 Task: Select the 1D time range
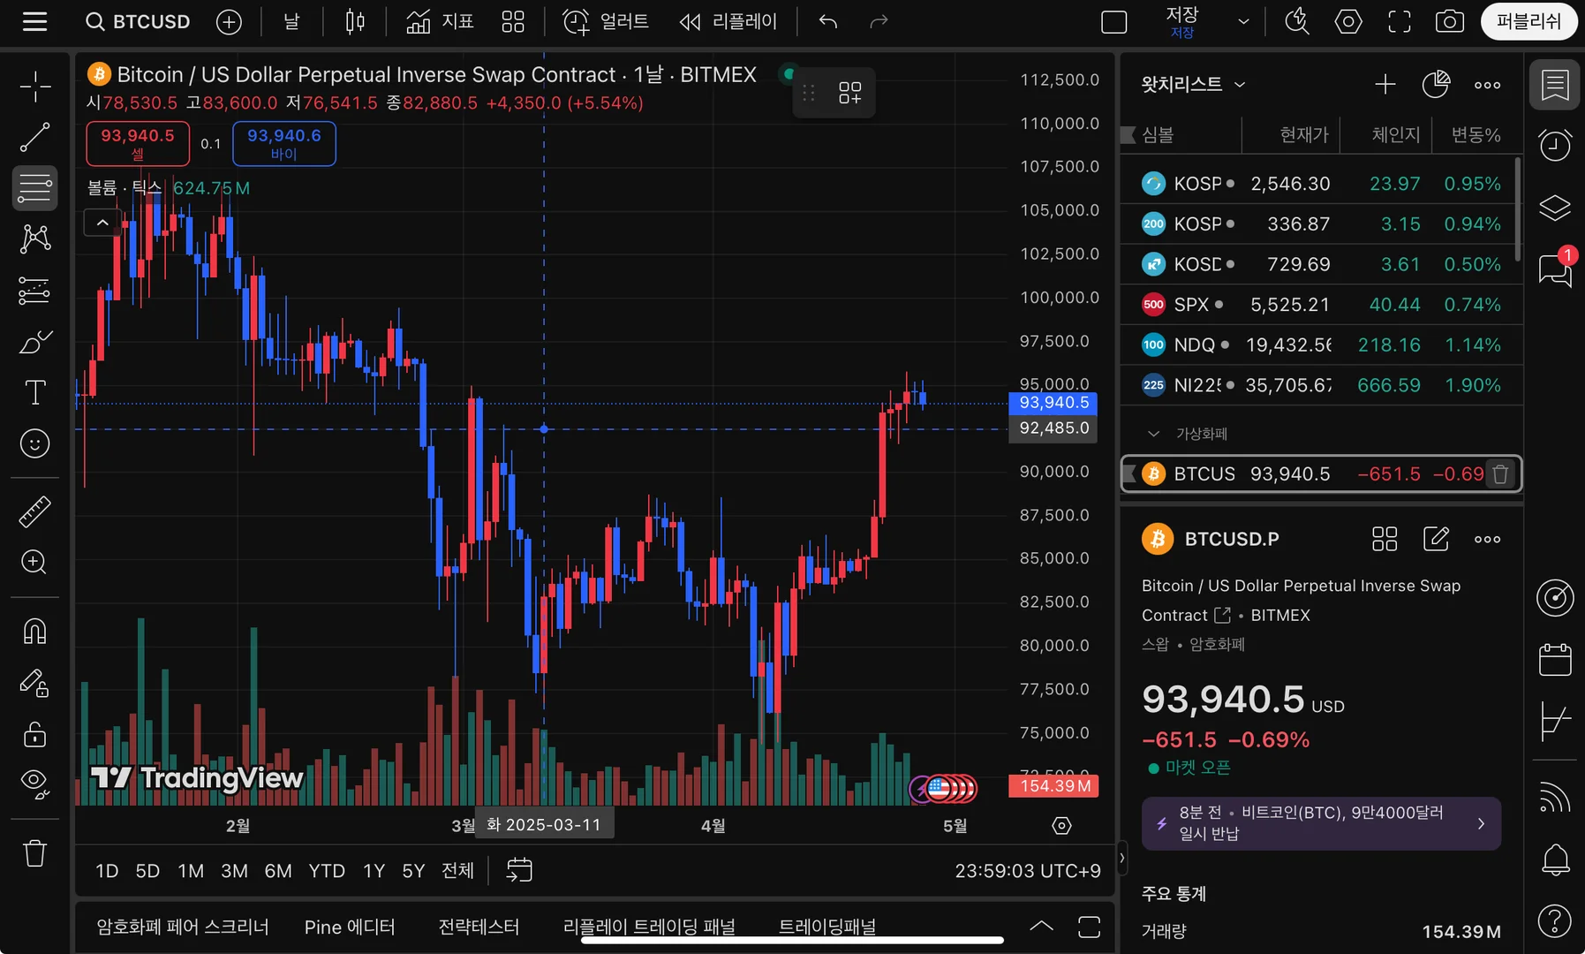(107, 871)
